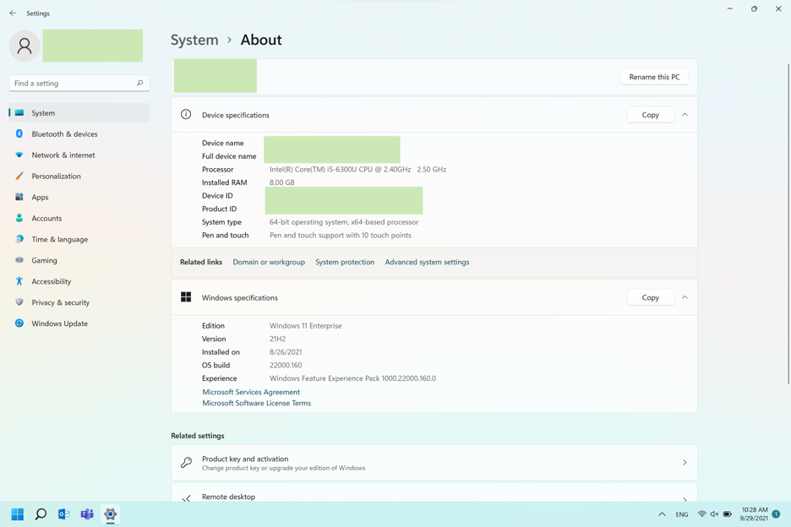This screenshot has width=791, height=527.
Task: Open the Accessibility settings category
Action: (51, 281)
